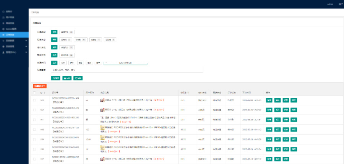This screenshot has width=344, height=164.
Task: Click the green refresh button with circular arrow
Action: tap(78, 78)
